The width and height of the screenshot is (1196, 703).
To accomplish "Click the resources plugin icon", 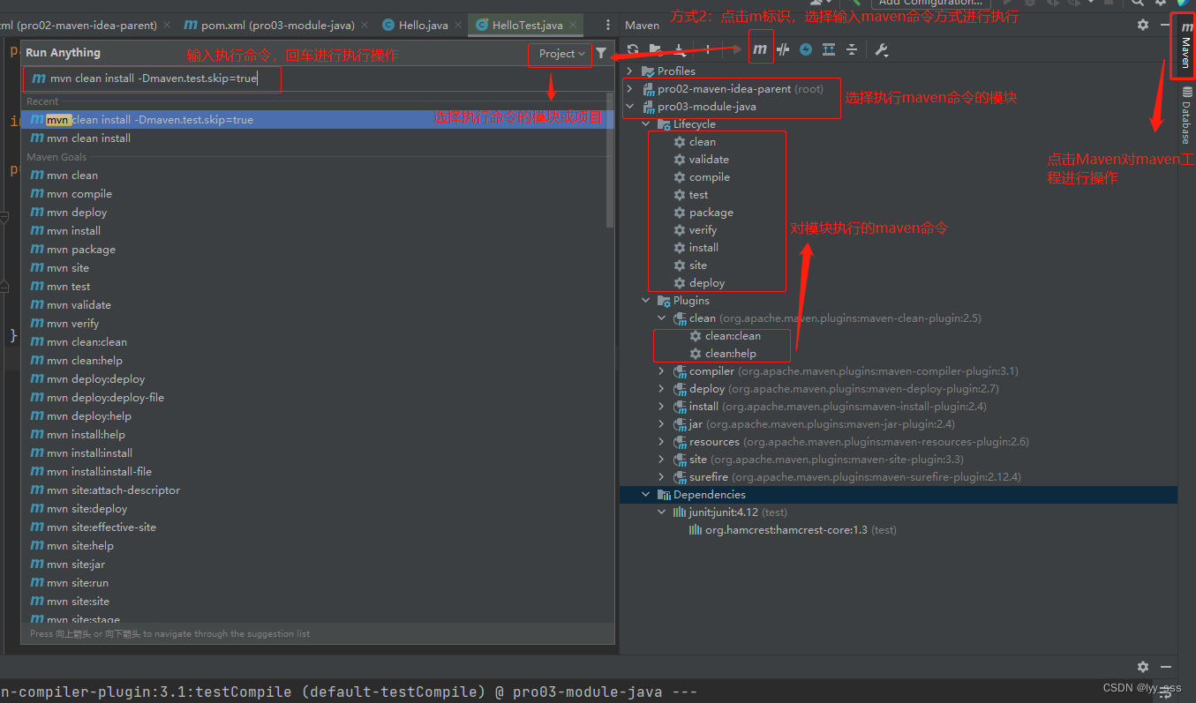I will coord(681,441).
